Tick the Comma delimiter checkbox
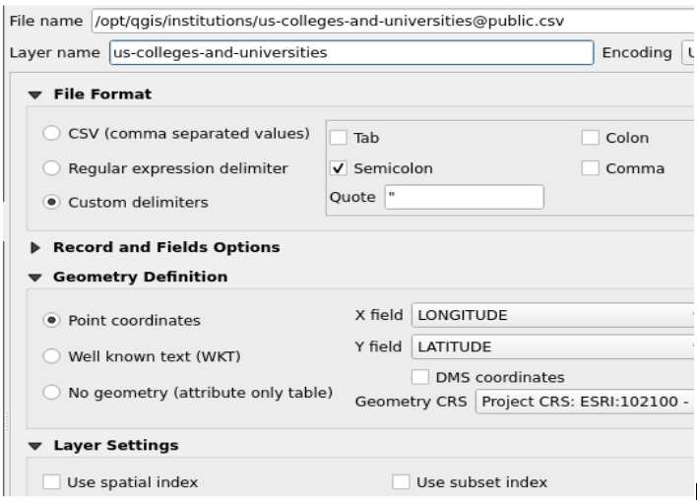Screen dimensions: 697x500 tap(590, 168)
